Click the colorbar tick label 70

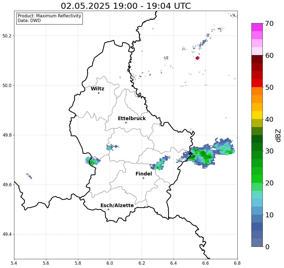269,23
